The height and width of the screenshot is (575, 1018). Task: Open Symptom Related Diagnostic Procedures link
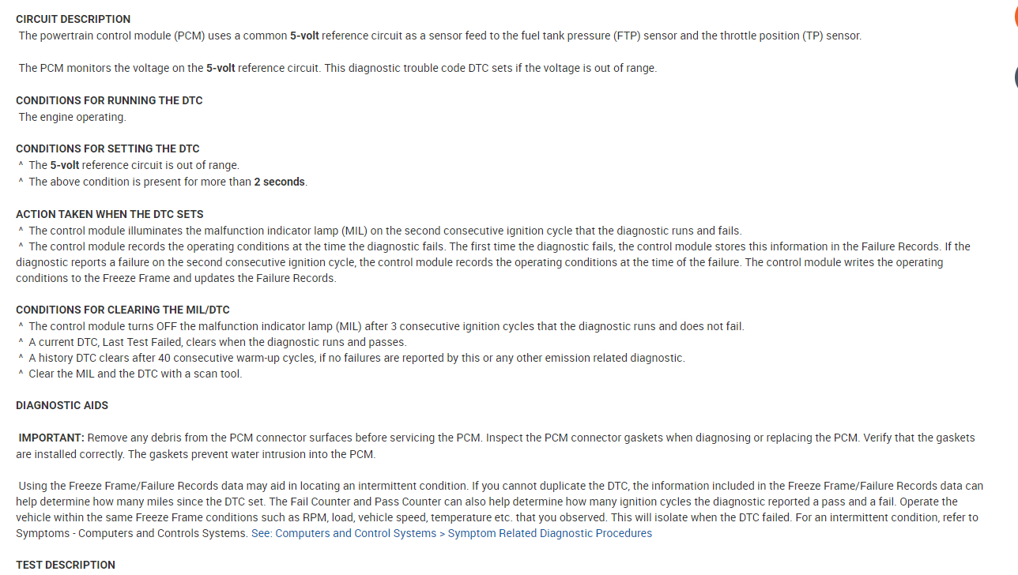451,533
